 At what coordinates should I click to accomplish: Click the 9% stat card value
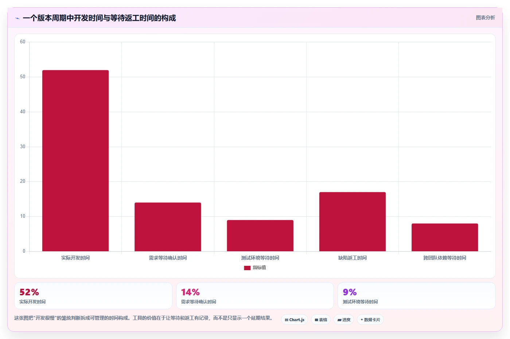click(x=350, y=292)
